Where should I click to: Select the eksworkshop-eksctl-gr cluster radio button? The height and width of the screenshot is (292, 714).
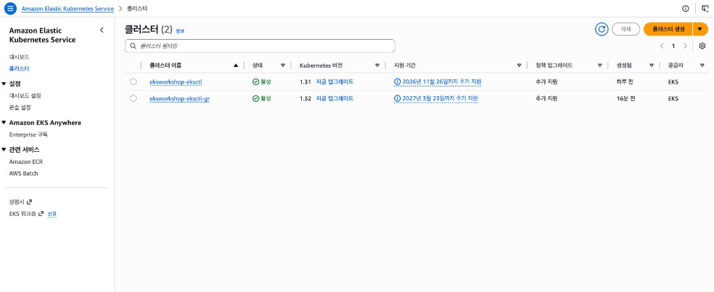pyautogui.click(x=133, y=98)
